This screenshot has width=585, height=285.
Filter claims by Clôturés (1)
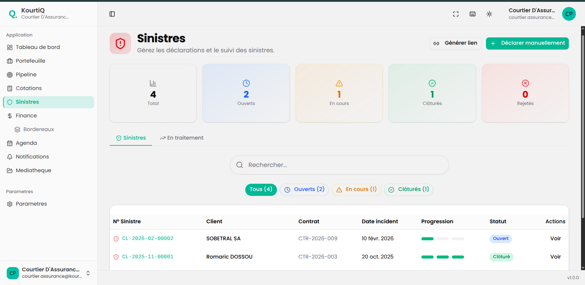tap(409, 189)
